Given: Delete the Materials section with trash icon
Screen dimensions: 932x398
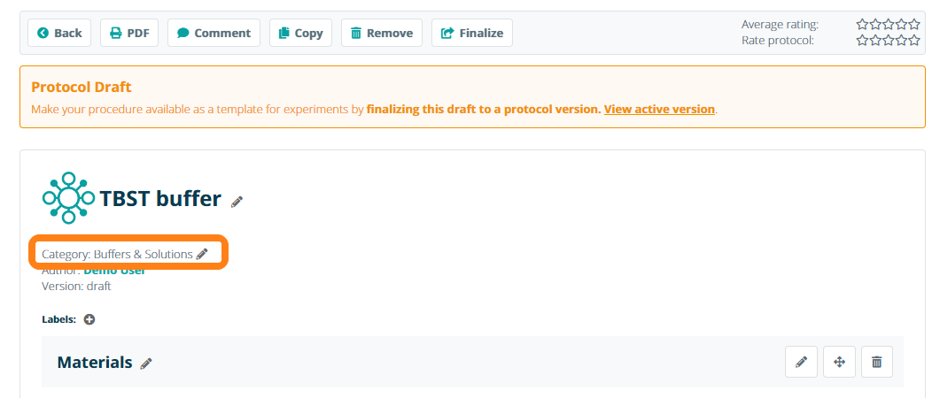Looking at the screenshot, I should coord(876,362).
